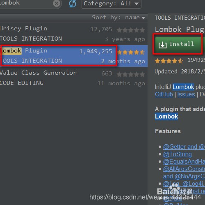Open the @AllArgsConstructor feature link
Image resolution: width=205 pixels, height=205 pixels.
184,169
